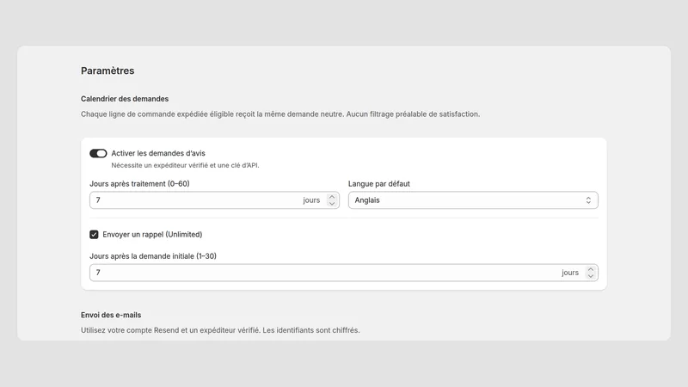688x387 pixels.
Task: Uncheck Envoyer un rappel checkbox
Action: tap(94, 234)
